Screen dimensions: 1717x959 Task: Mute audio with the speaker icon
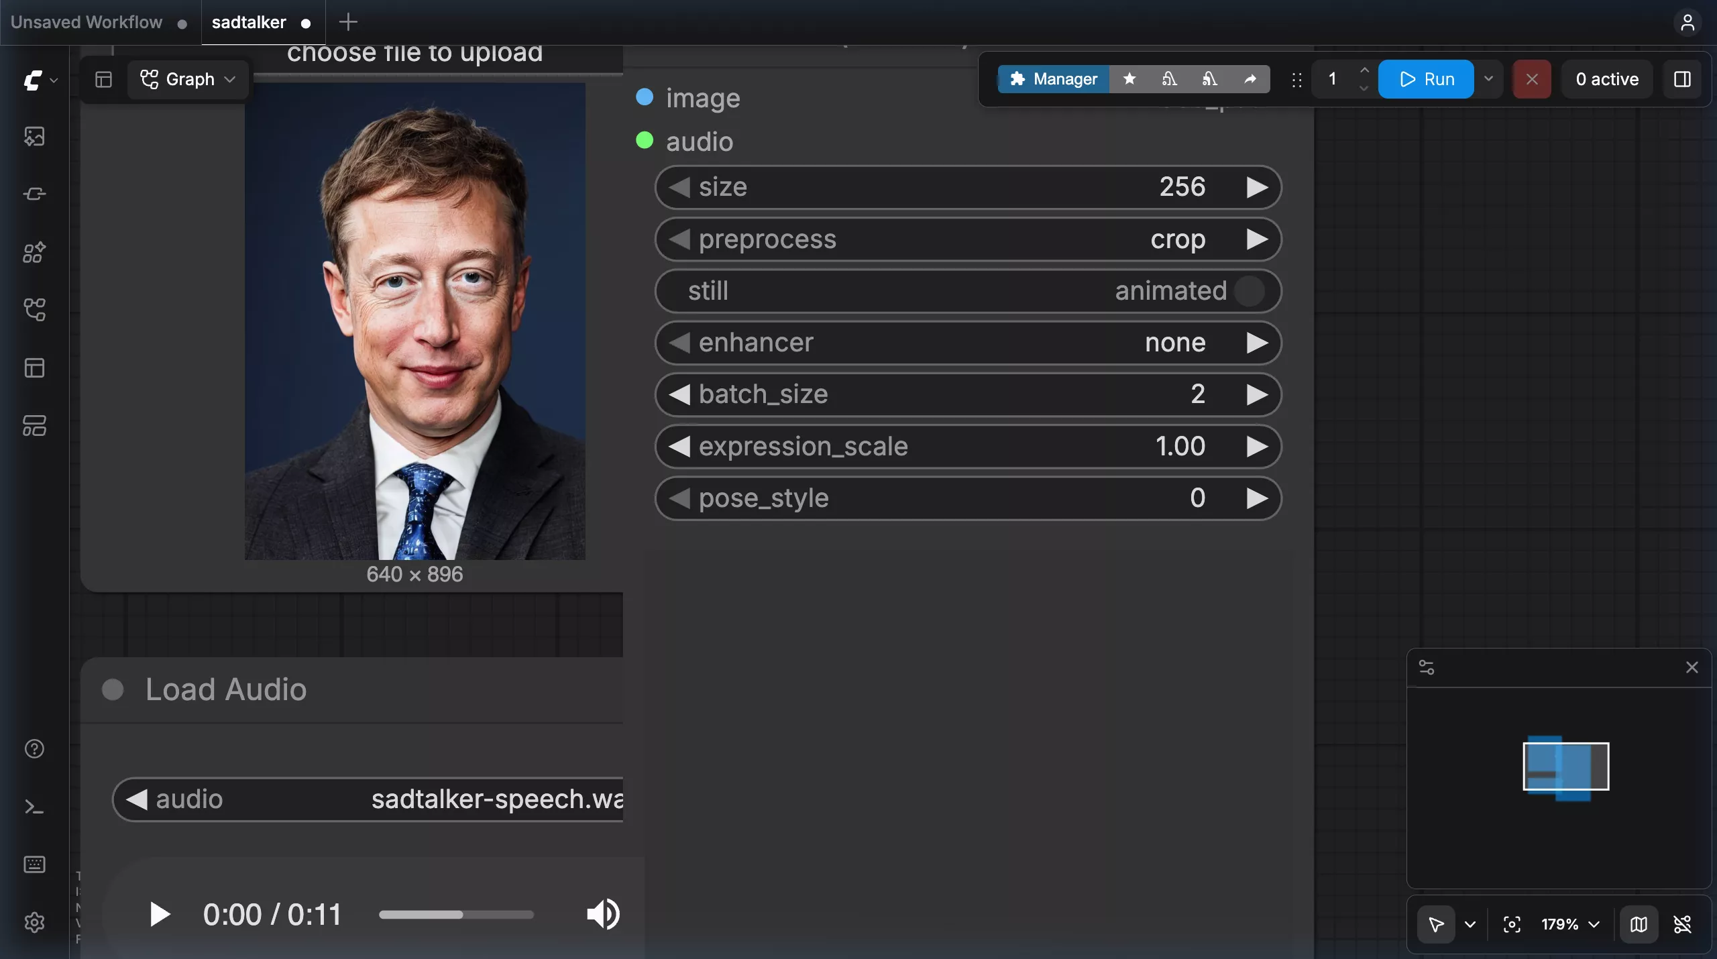pyautogui.click(x=604, y=914)
